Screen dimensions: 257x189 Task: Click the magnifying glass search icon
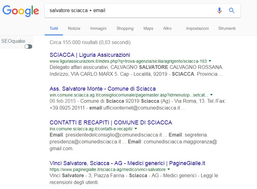[x=232, y=10]
